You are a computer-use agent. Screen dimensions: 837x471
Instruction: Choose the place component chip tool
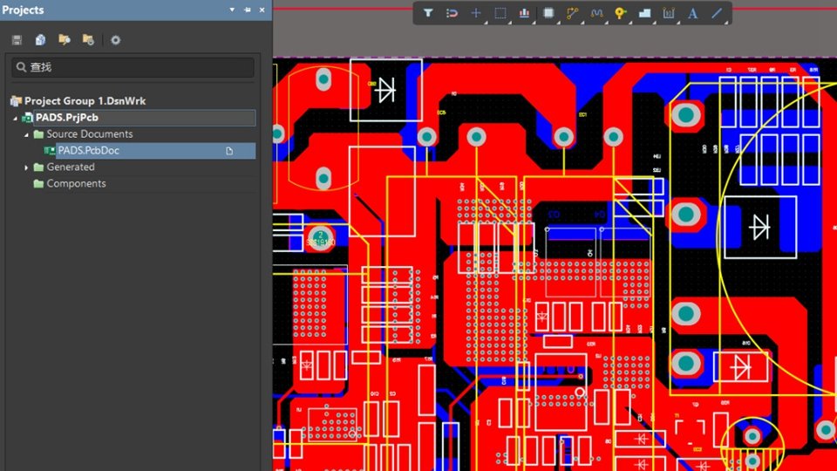pos(548,13)
